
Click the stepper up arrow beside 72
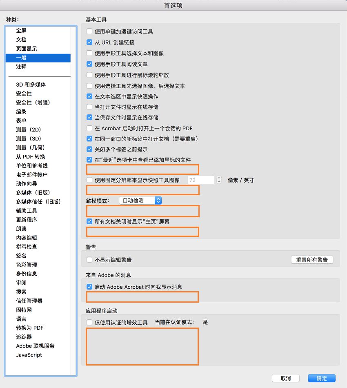pyautogui.click(x=220, y=178)
